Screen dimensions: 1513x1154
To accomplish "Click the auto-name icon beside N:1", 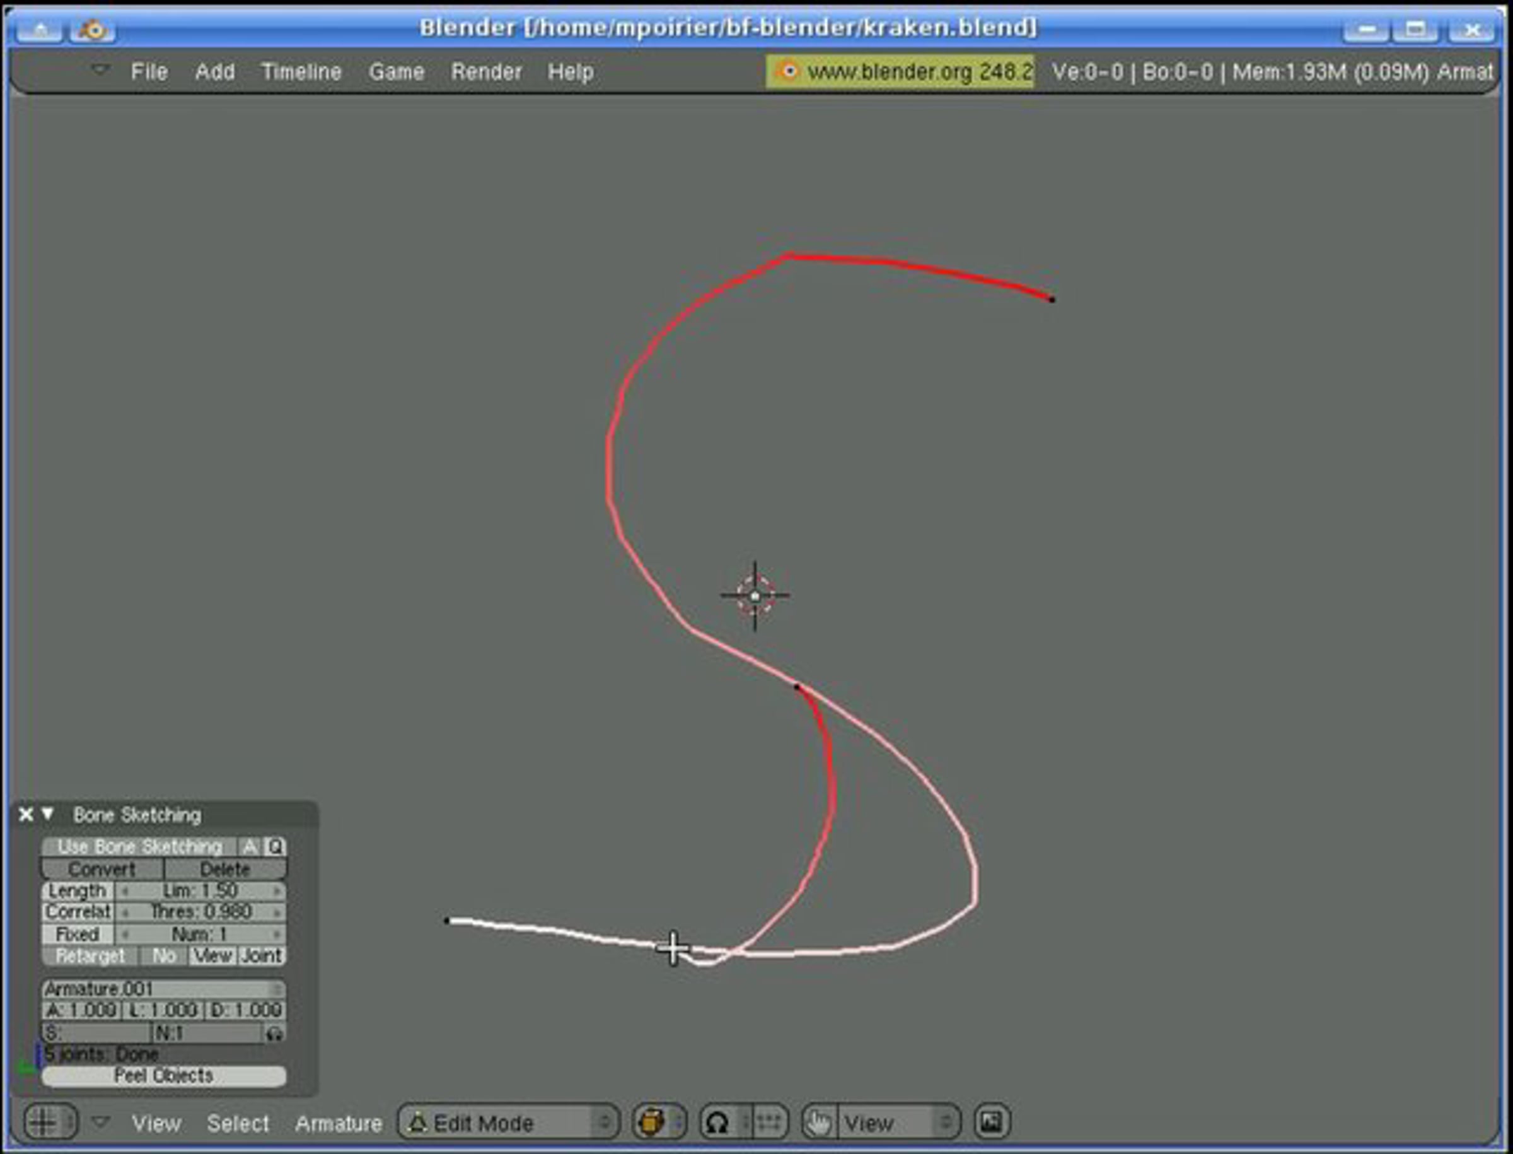I will 275,1033.
